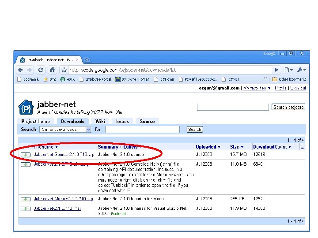Image resolution: width=318 pixels, height=238 pixels.
Task: Click the Featured label
Action: coord(118,214)
